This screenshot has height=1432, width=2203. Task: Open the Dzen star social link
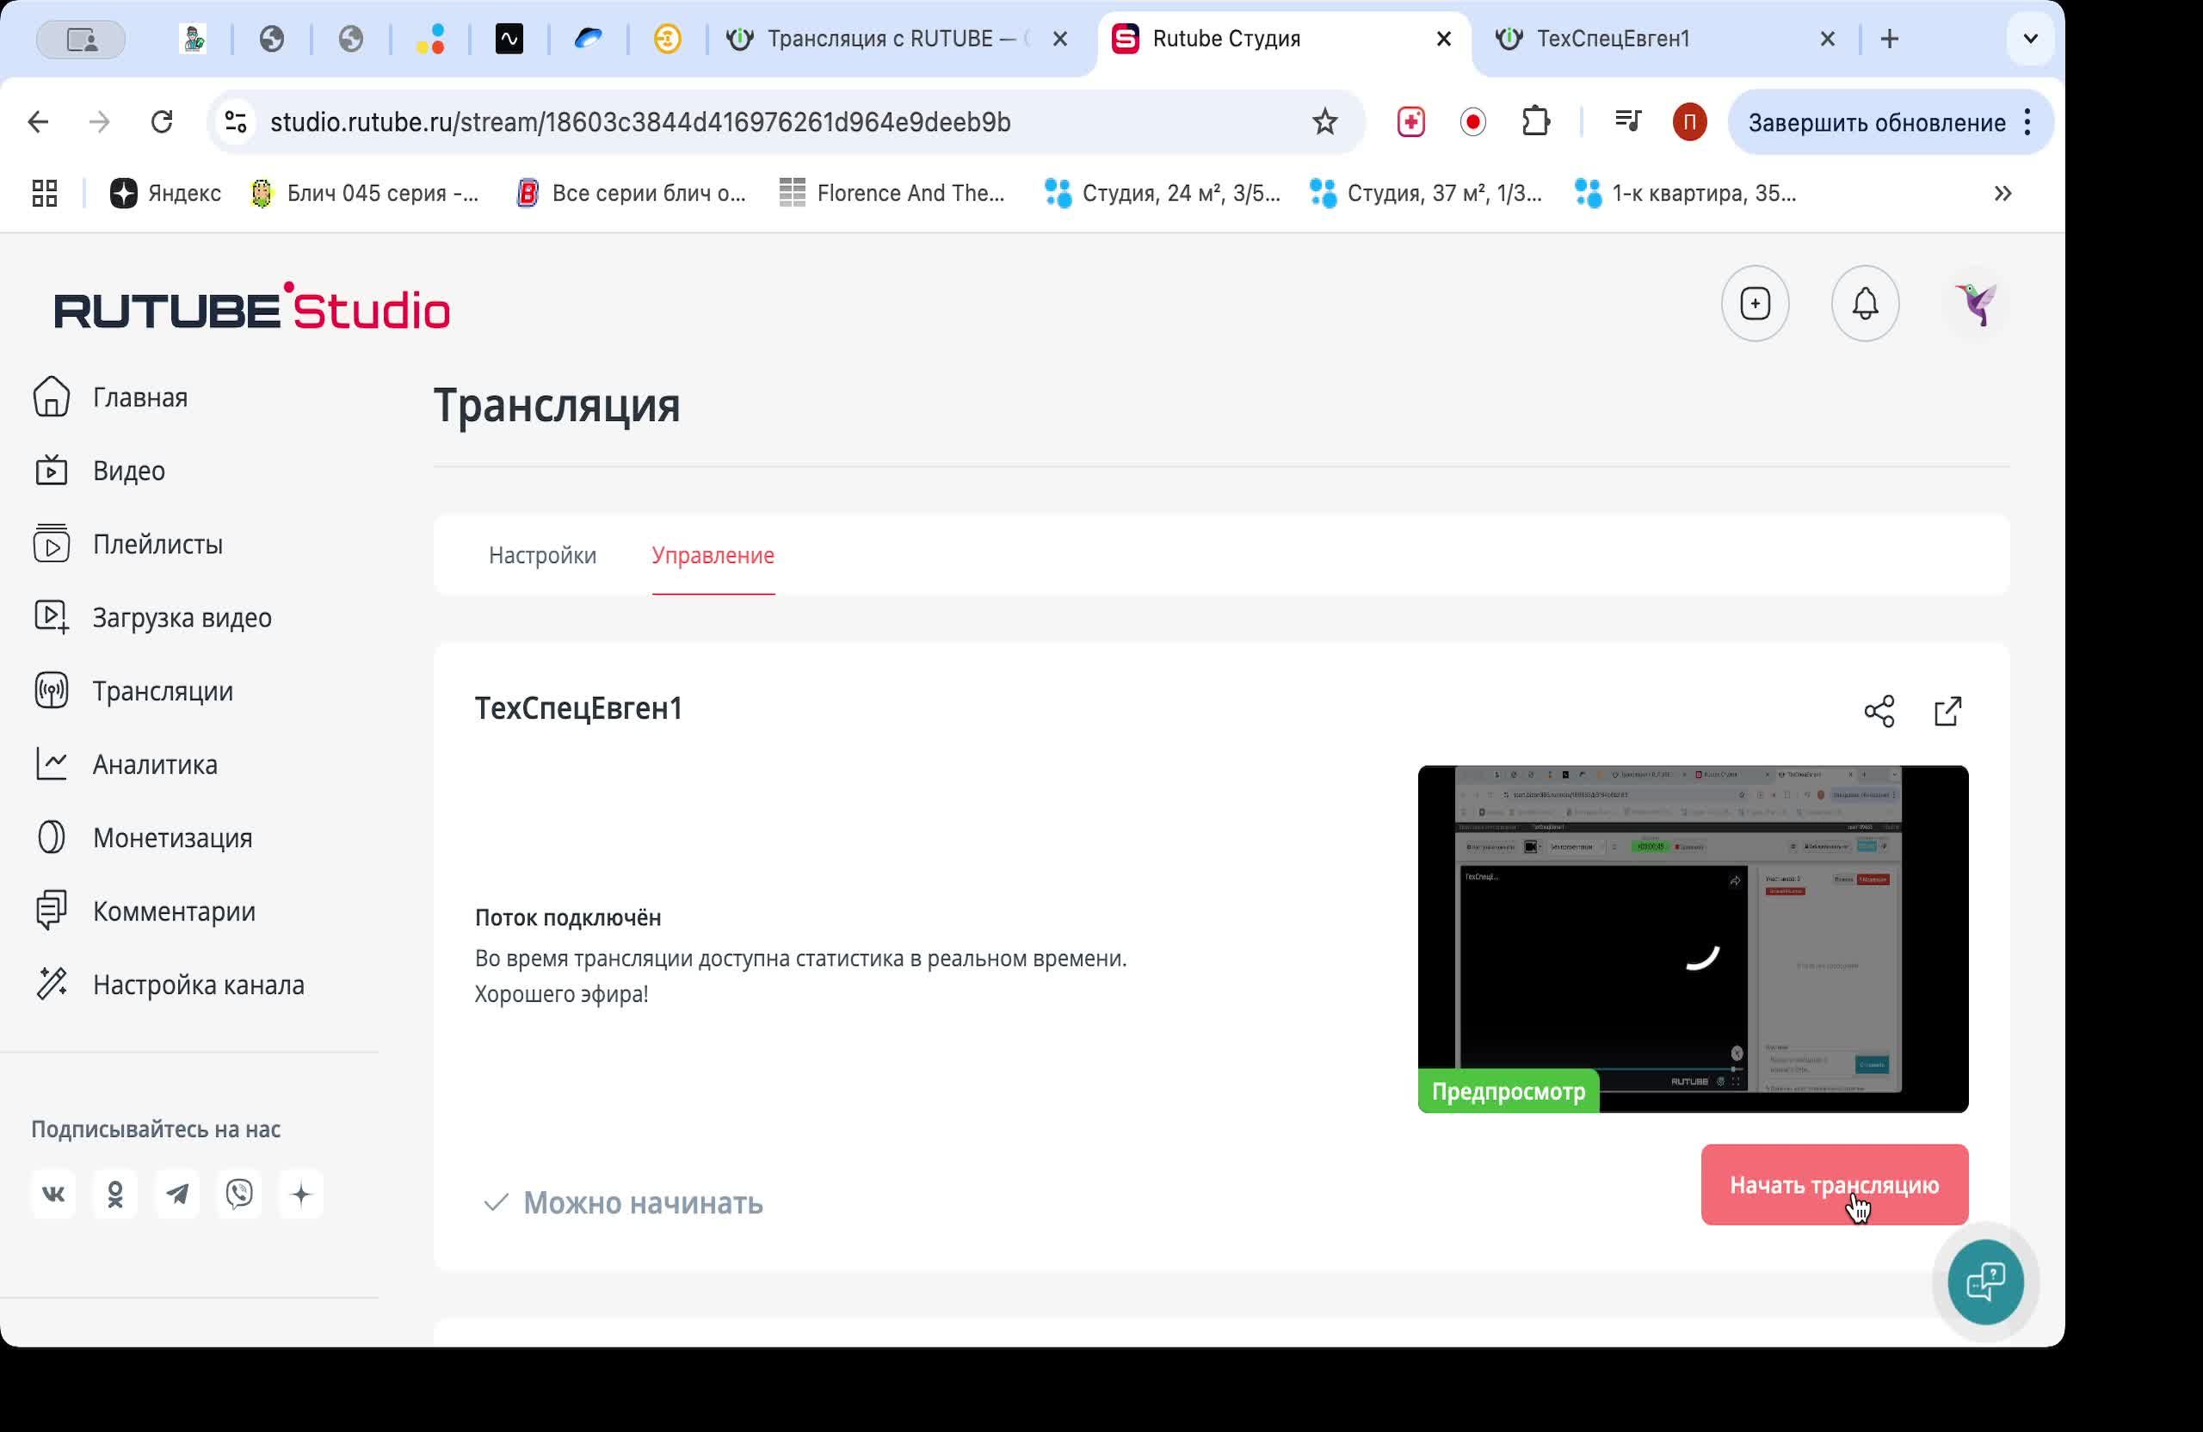[302, 1194]
